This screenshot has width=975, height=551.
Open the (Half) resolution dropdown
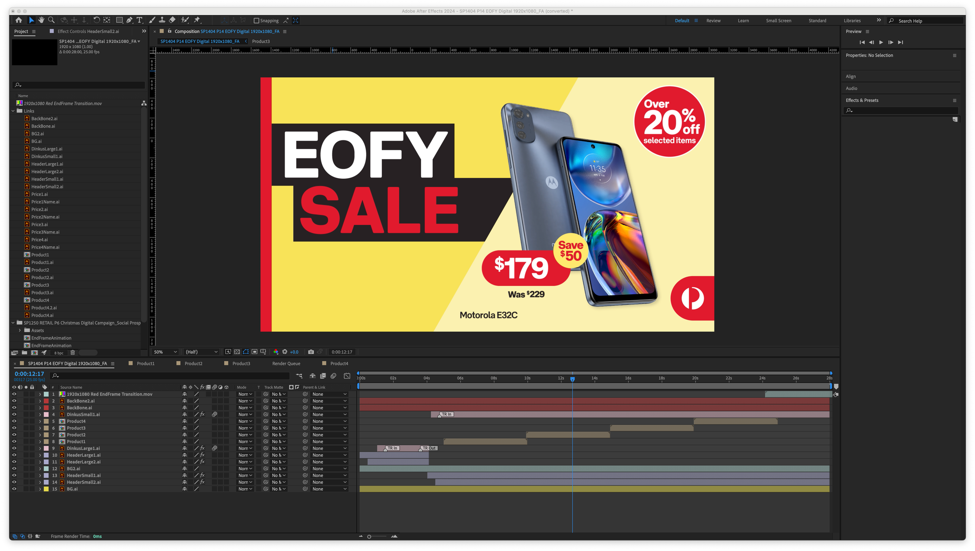[201, 352]
